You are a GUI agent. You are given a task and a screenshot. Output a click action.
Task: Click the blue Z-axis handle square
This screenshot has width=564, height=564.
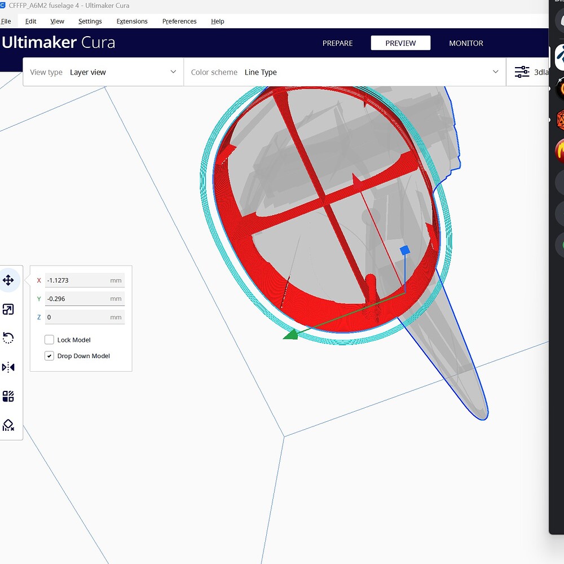(x=404, y=250)
